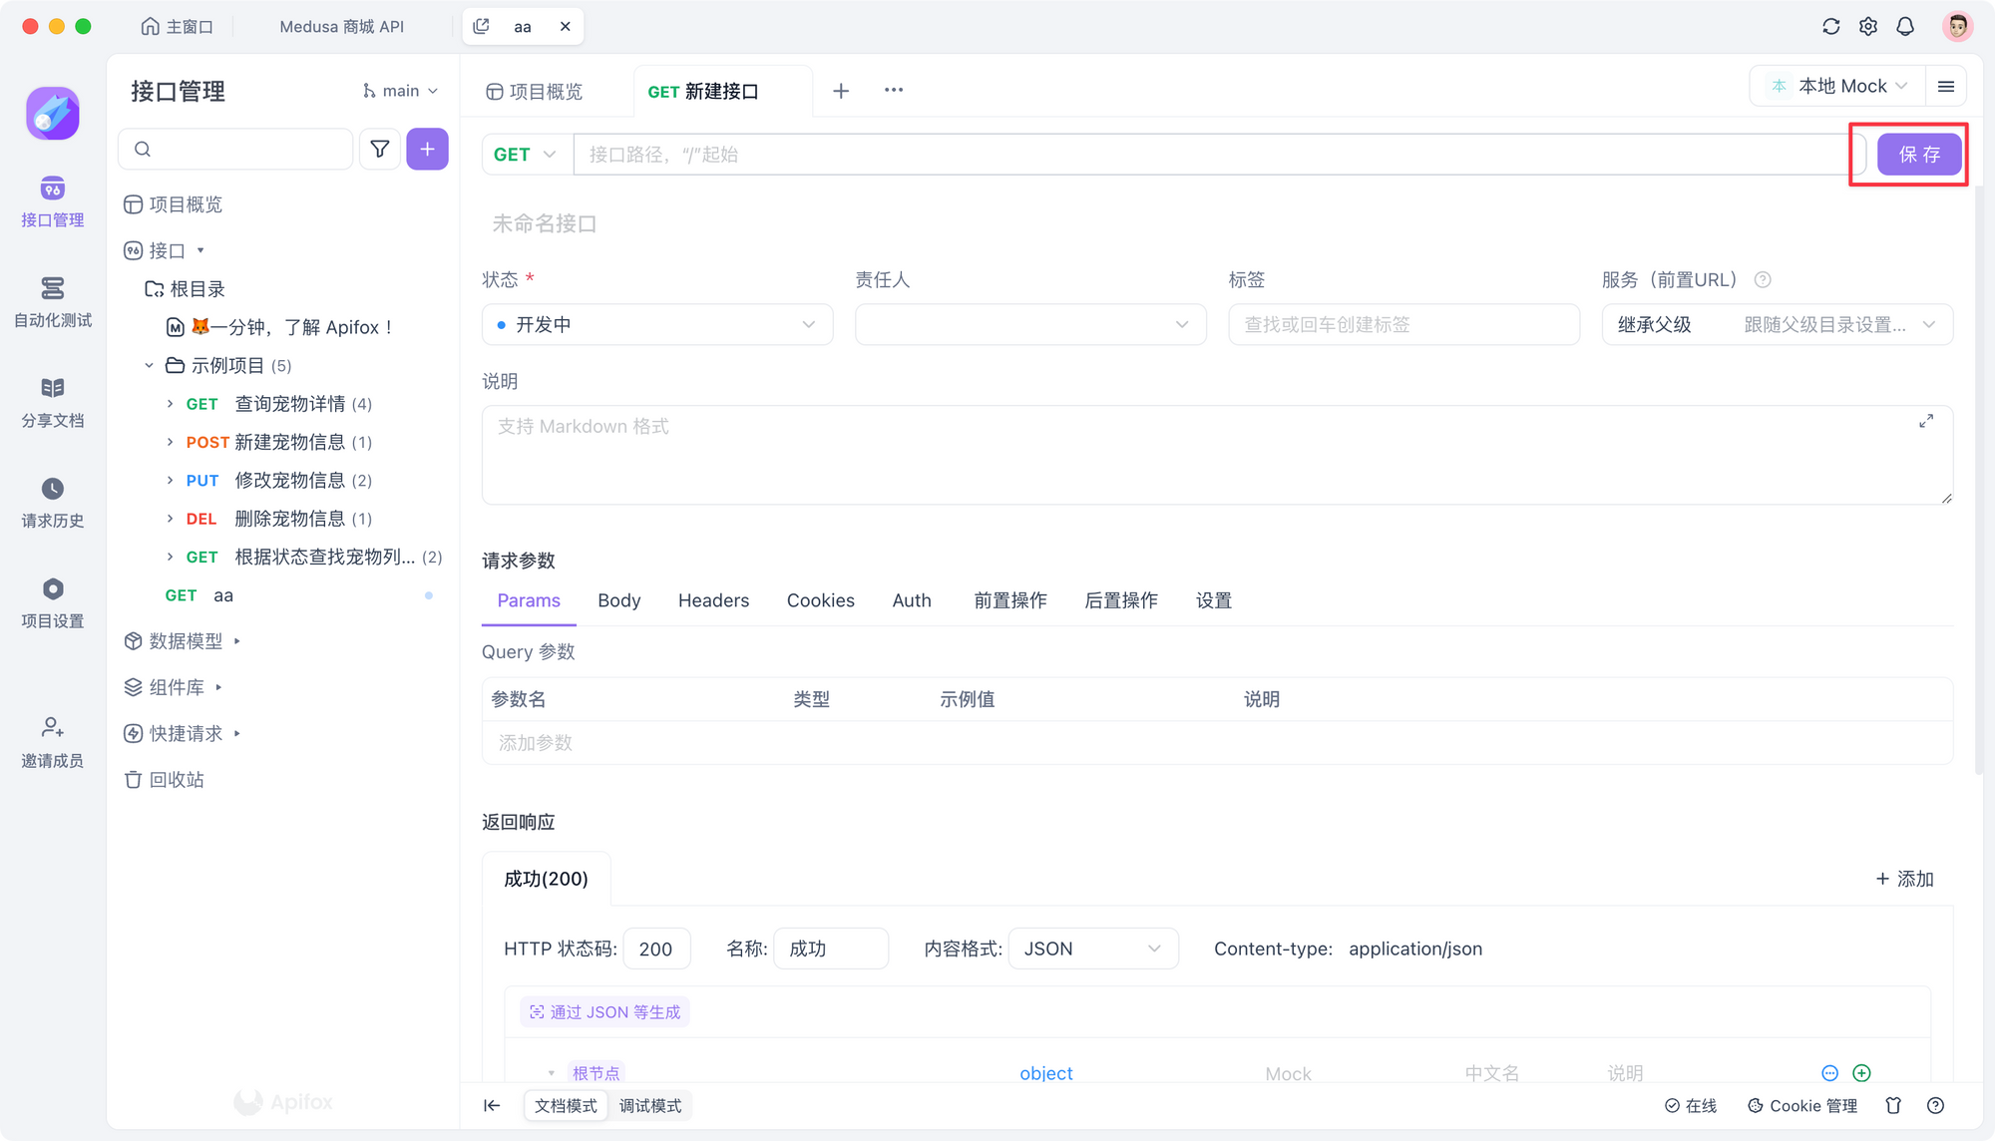Open the hamburger menu next to 本地 Mock
Screen dimensions: 1995x1141
(1946, 87)
